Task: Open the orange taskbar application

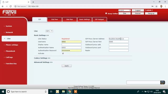Action: click(x=76, y=92)
